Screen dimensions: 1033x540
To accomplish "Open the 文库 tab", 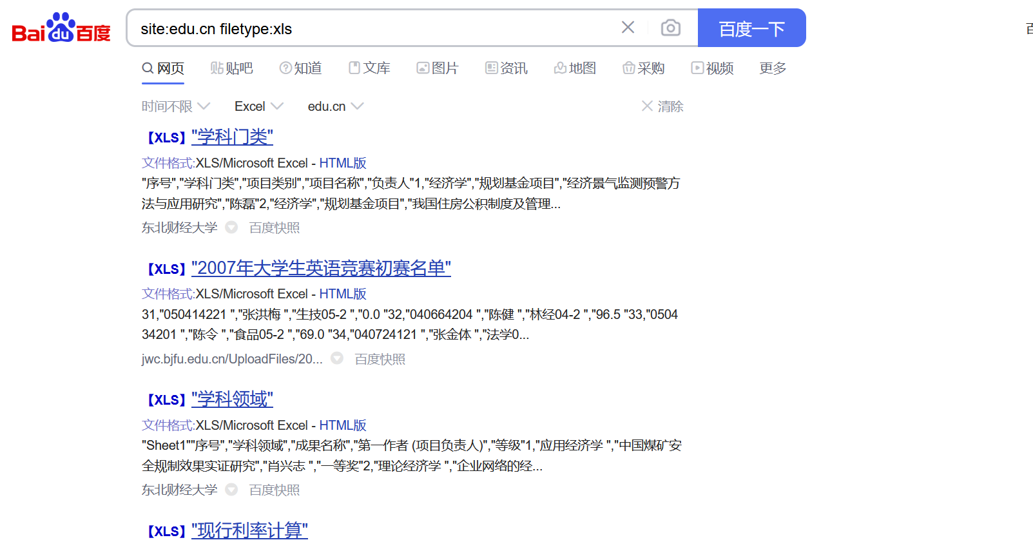I will click(x=369, y=68).
